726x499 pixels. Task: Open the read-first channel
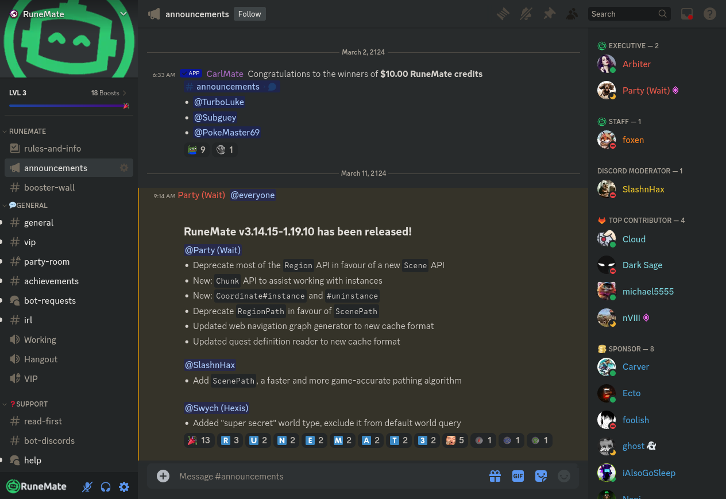pyautogui.click(x=69, y=421)
